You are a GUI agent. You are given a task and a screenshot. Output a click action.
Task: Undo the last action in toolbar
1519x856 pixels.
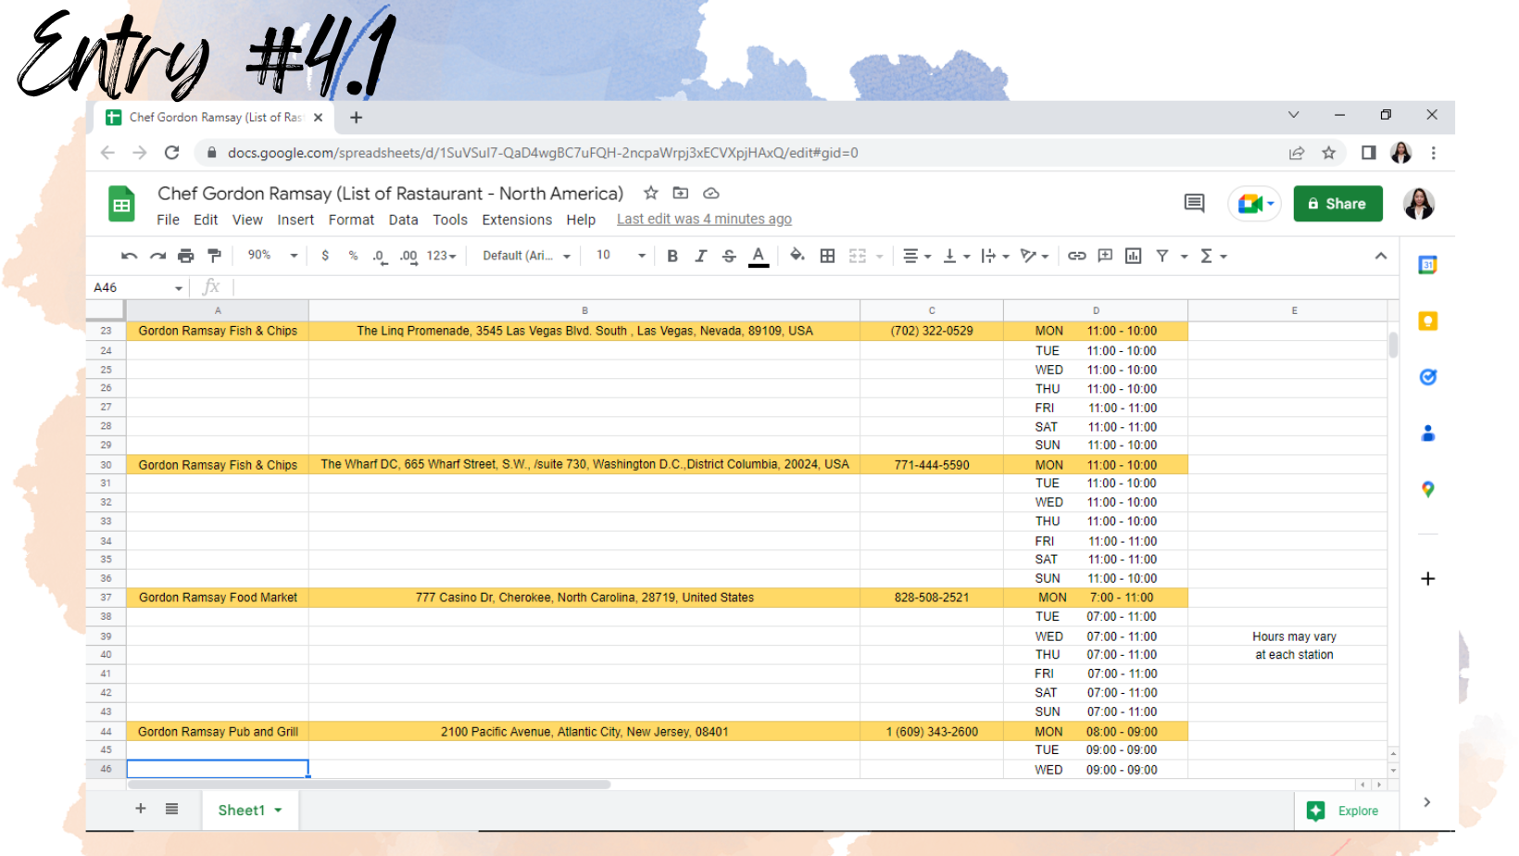click(x=129, y=256)
